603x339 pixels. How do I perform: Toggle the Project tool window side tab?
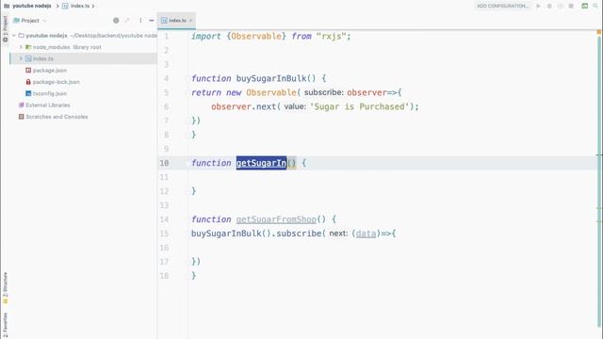(5, 28)
